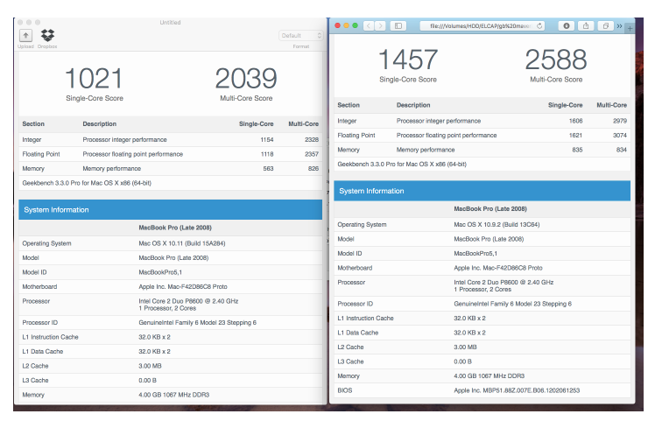Click Geekbench 3.3.0 Pro line in left window
The image size is (655, 421).
(87, 183)
